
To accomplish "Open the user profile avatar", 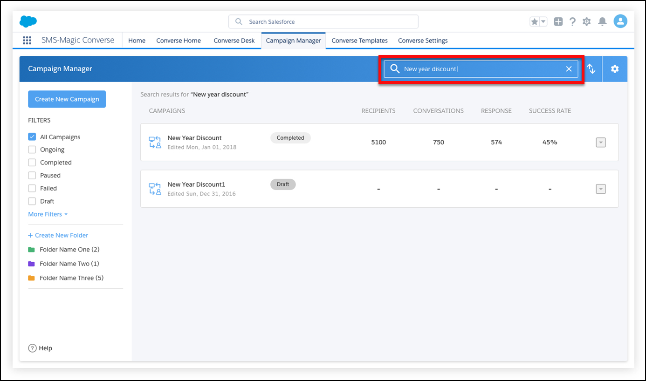I will click(x=620, y=21).
